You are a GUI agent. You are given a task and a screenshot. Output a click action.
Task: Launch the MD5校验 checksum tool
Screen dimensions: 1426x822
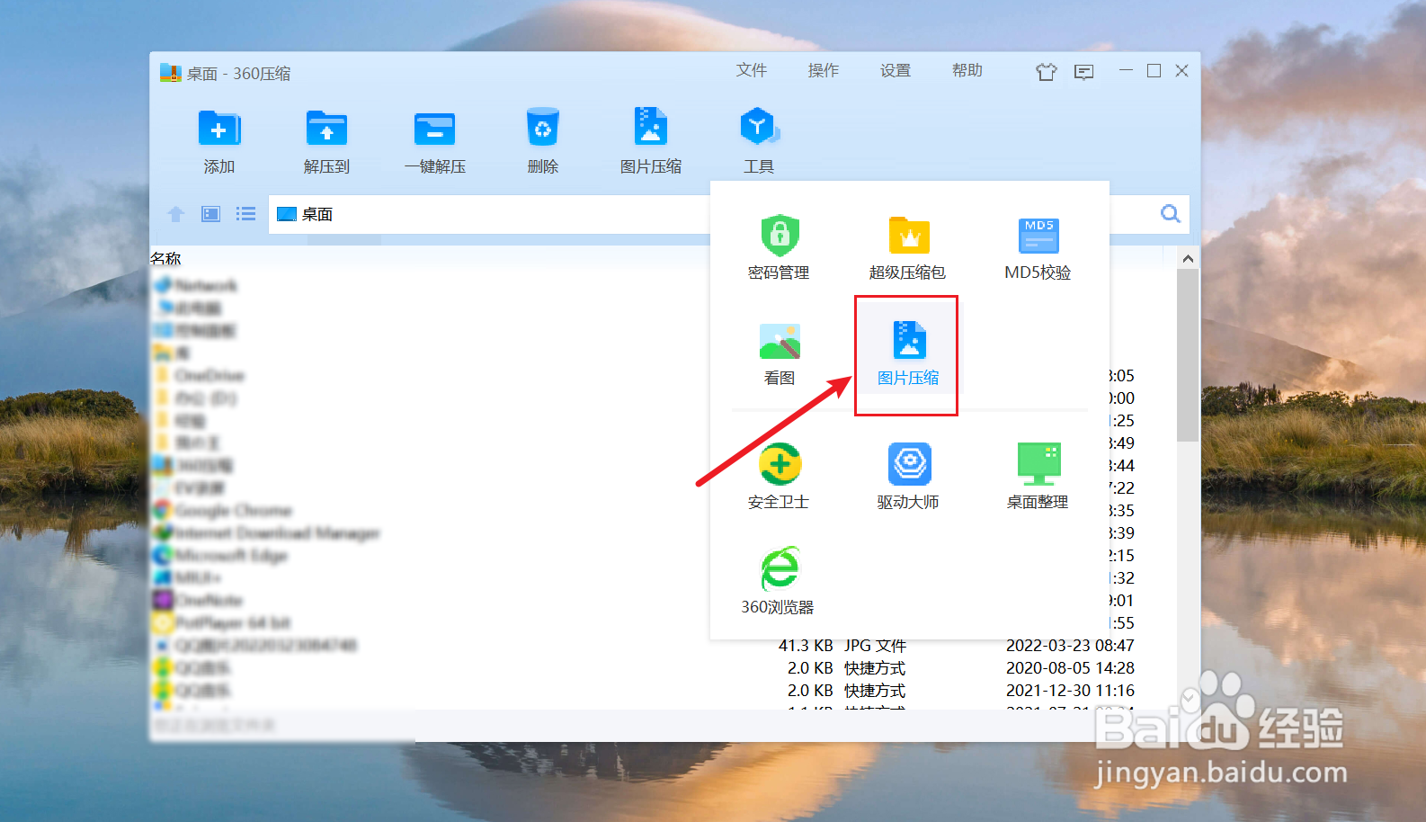[x=1038, y=247]
